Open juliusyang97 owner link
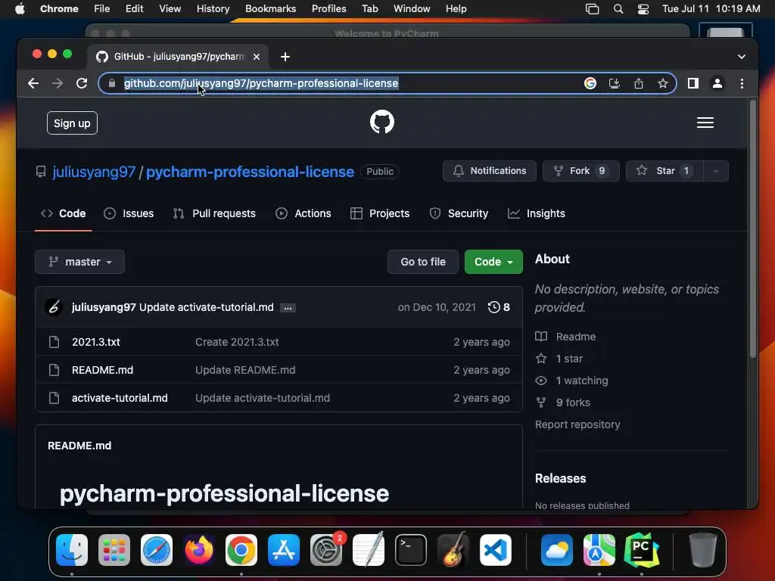This screenshot has width=775, height=581. [94, 172]
